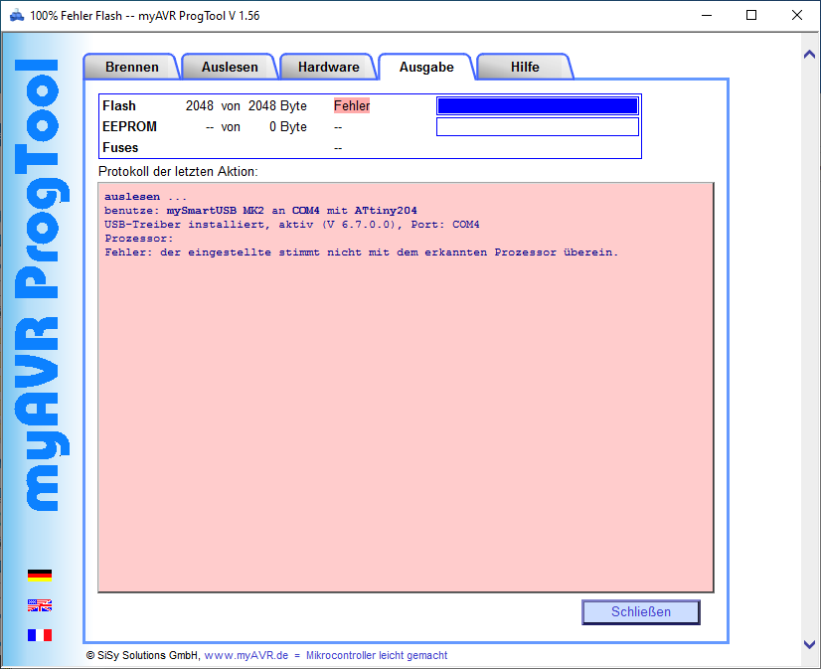Click 'Mikrocontroller leicht gemacht' footer text

click(x=377, y=655)
